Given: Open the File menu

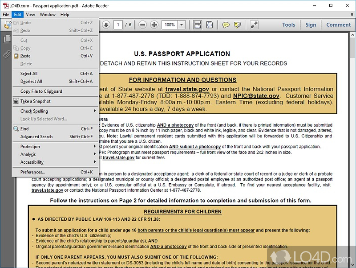Looking at the screenshot, I should point(6,14).
